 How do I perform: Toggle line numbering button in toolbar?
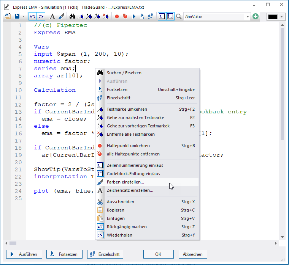(161, 17)
